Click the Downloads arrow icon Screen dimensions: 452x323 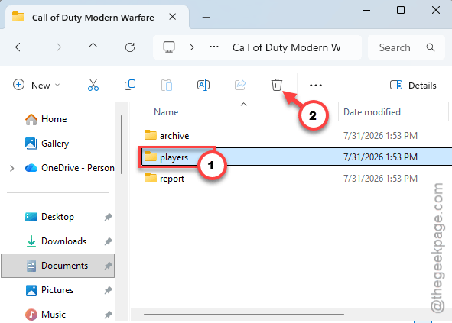pos(31,241)
